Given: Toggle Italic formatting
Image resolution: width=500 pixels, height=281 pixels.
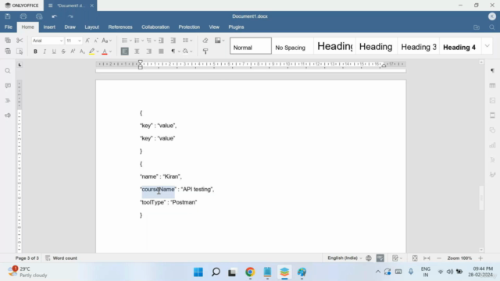Looking at the screenshot, I should click(45, 52).
